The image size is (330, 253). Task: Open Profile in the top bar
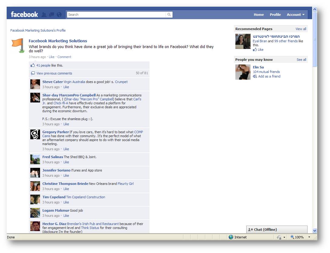click(275, 15)
